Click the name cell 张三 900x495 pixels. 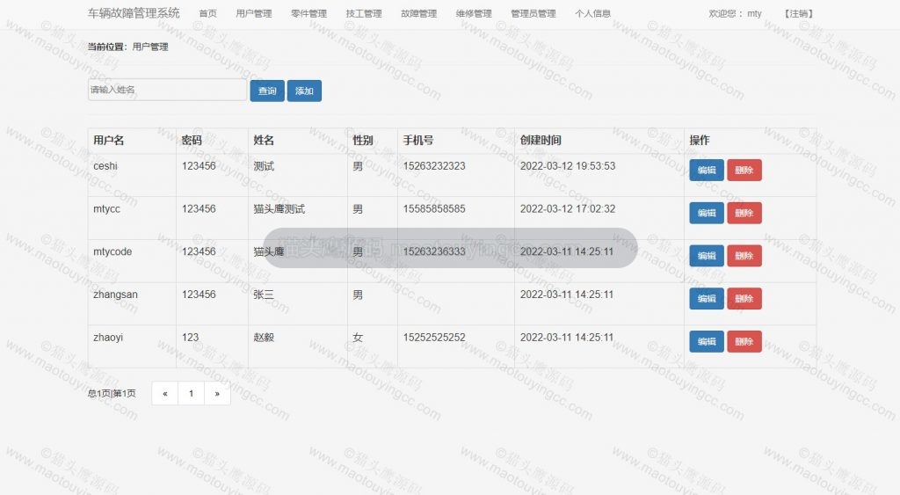(264, 295)
